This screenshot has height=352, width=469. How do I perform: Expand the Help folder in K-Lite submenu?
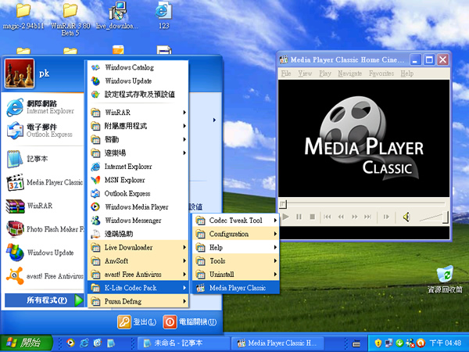[x=236, y=247]
